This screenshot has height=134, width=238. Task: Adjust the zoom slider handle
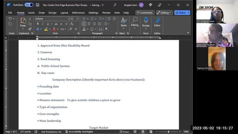[x=168, y=132]
